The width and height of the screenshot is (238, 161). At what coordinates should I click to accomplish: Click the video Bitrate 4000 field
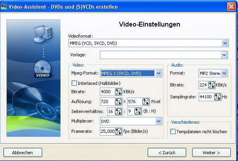point(107,92)
